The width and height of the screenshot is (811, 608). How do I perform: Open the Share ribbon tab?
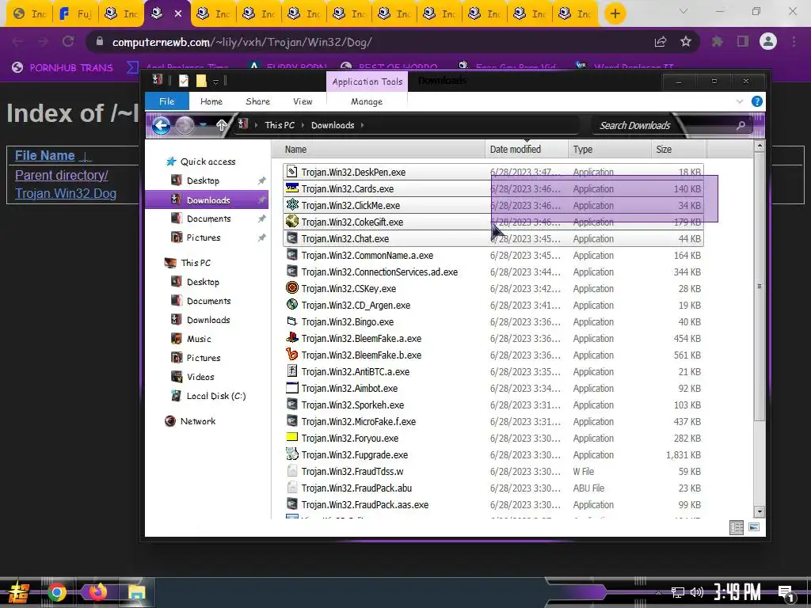click(x=257, y=101)
